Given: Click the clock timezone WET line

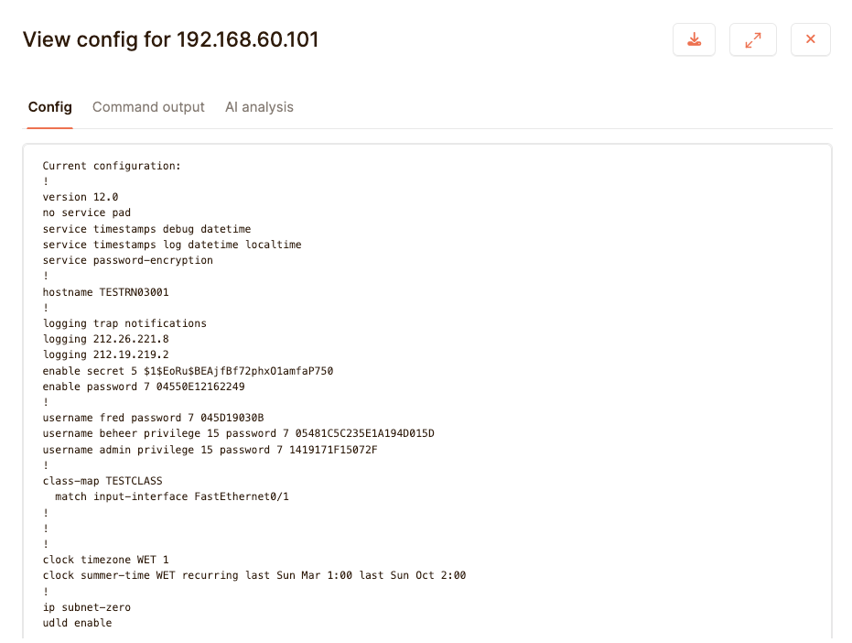Looking at the screenshot, I should (x=106, y=560).
